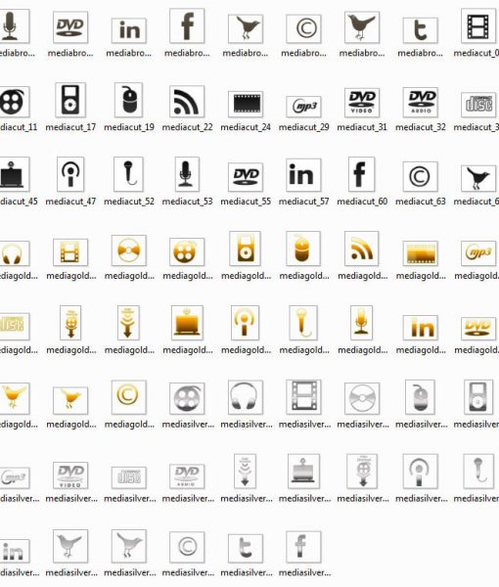Select the gold hook-cord microphone icon
Screen dimensions: 499x587
(x=303, y=323)
